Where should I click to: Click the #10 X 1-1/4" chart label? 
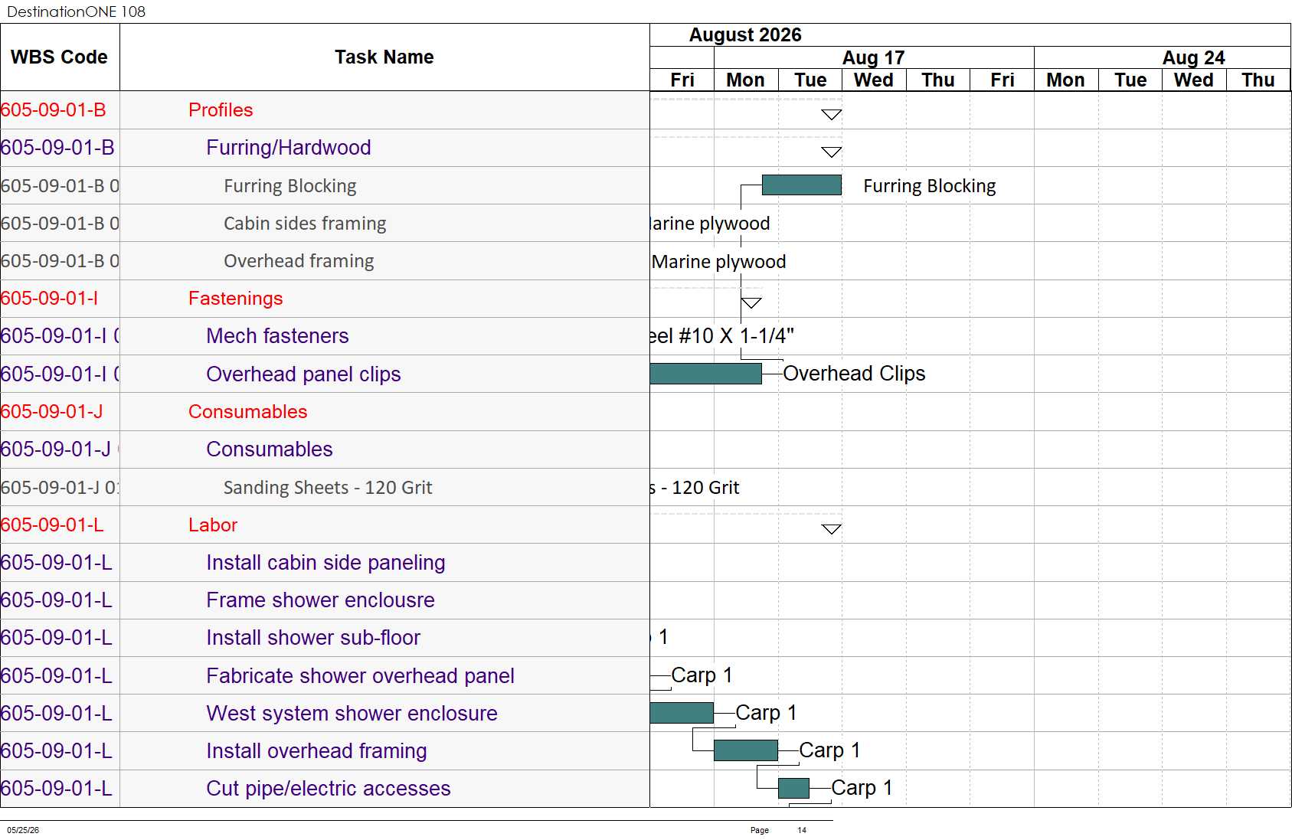pos(722,336)
